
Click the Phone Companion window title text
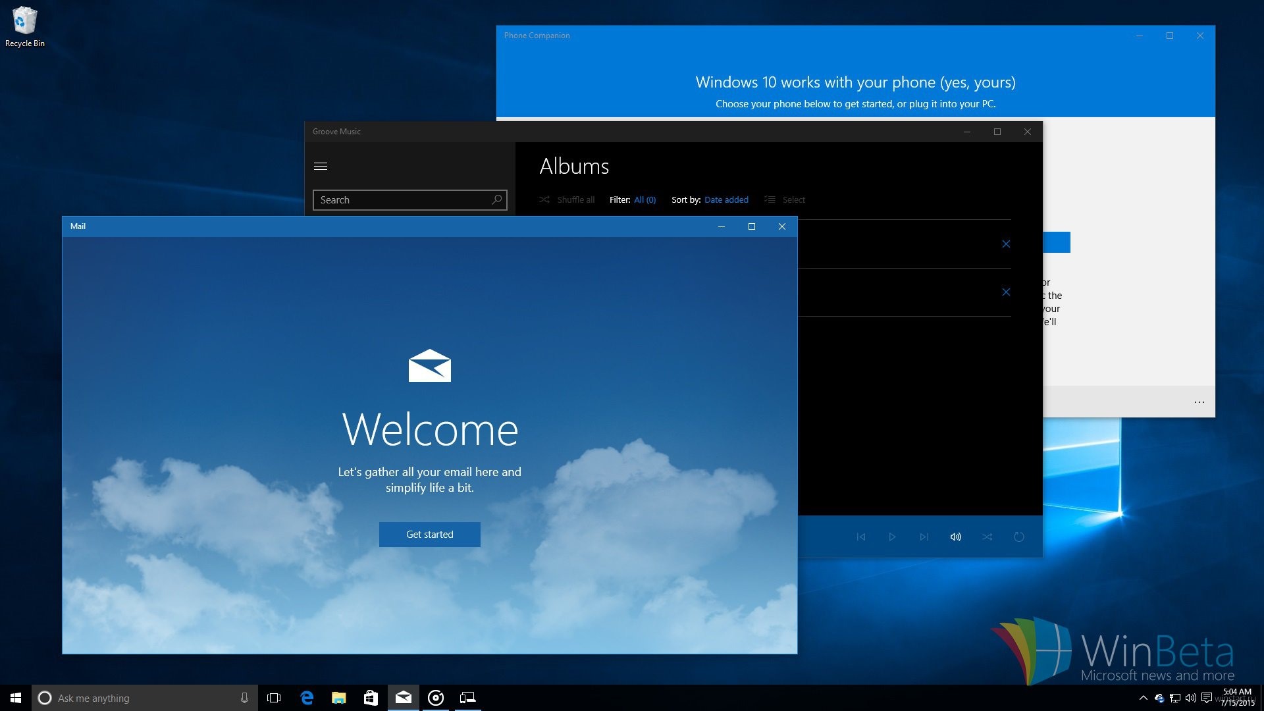537,36
